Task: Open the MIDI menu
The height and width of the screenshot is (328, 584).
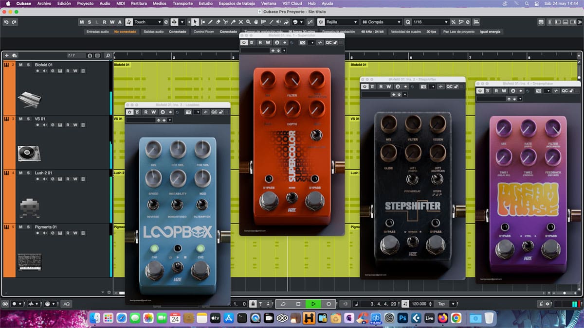Action: 120,3
